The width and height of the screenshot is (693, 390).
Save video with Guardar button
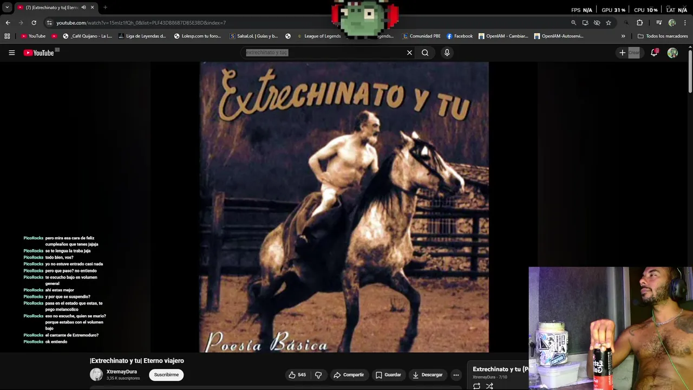pos(388,375)
